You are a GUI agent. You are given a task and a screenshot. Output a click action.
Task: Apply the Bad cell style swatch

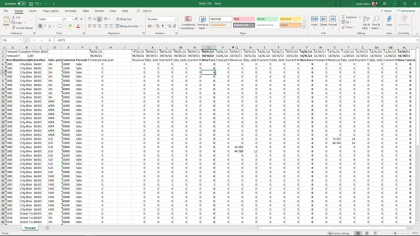coord(243,19)
